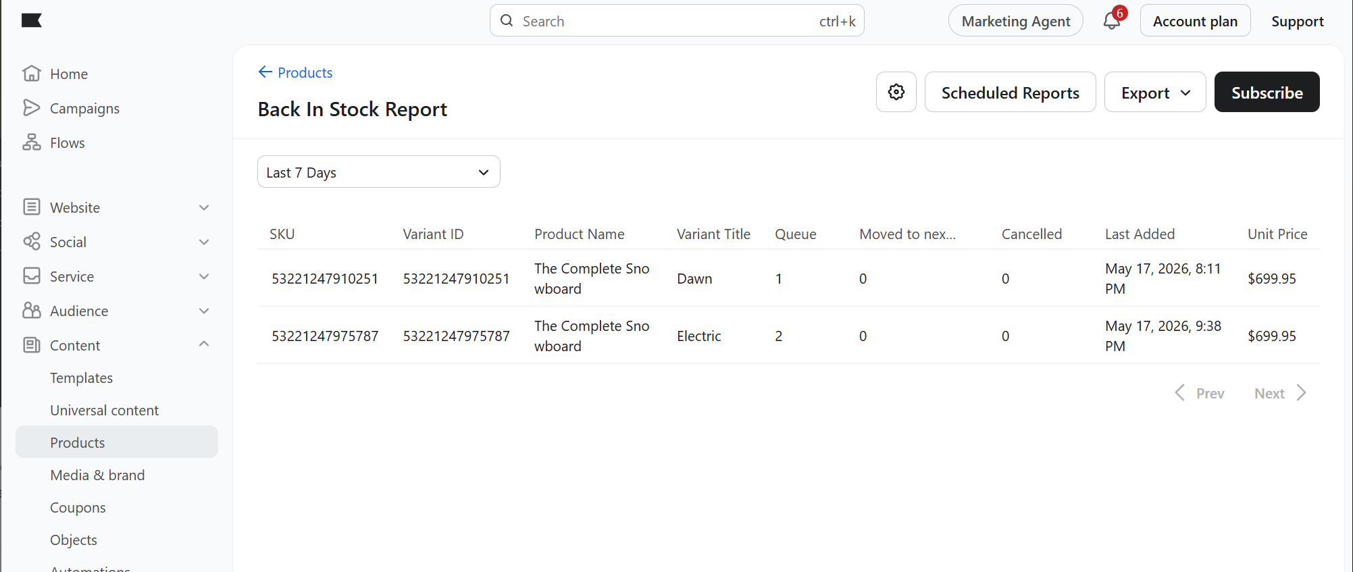Click the Product Name cell in the Electric row
Screen dimensions: 1353x572
(x=592, y=336)
